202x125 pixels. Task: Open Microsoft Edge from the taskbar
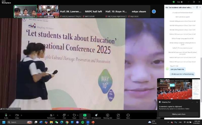tap(62, 122)
